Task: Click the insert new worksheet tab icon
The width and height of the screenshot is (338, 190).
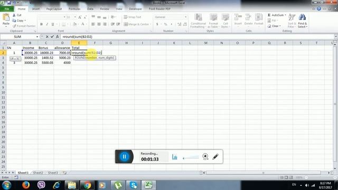Action: 64,173
